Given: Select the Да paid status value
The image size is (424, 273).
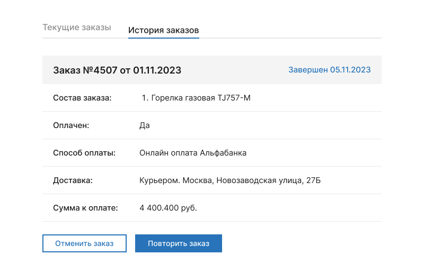Looking at the screenshot, I should tap(145, 125).
